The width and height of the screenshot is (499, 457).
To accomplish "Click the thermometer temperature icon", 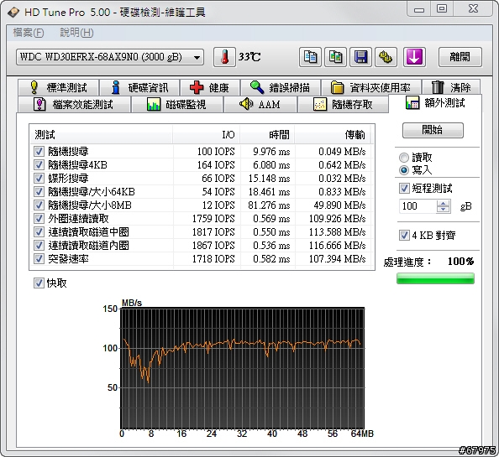I will (224, 57).
